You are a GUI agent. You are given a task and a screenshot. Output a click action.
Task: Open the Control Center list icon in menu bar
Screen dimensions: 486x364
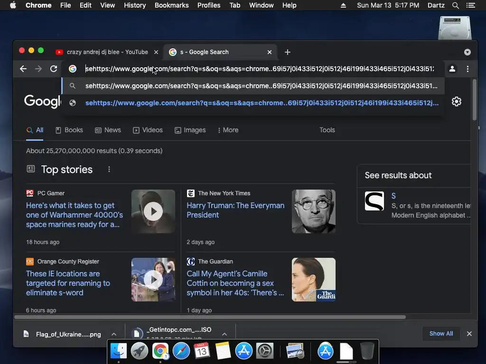tap(470, 5)
